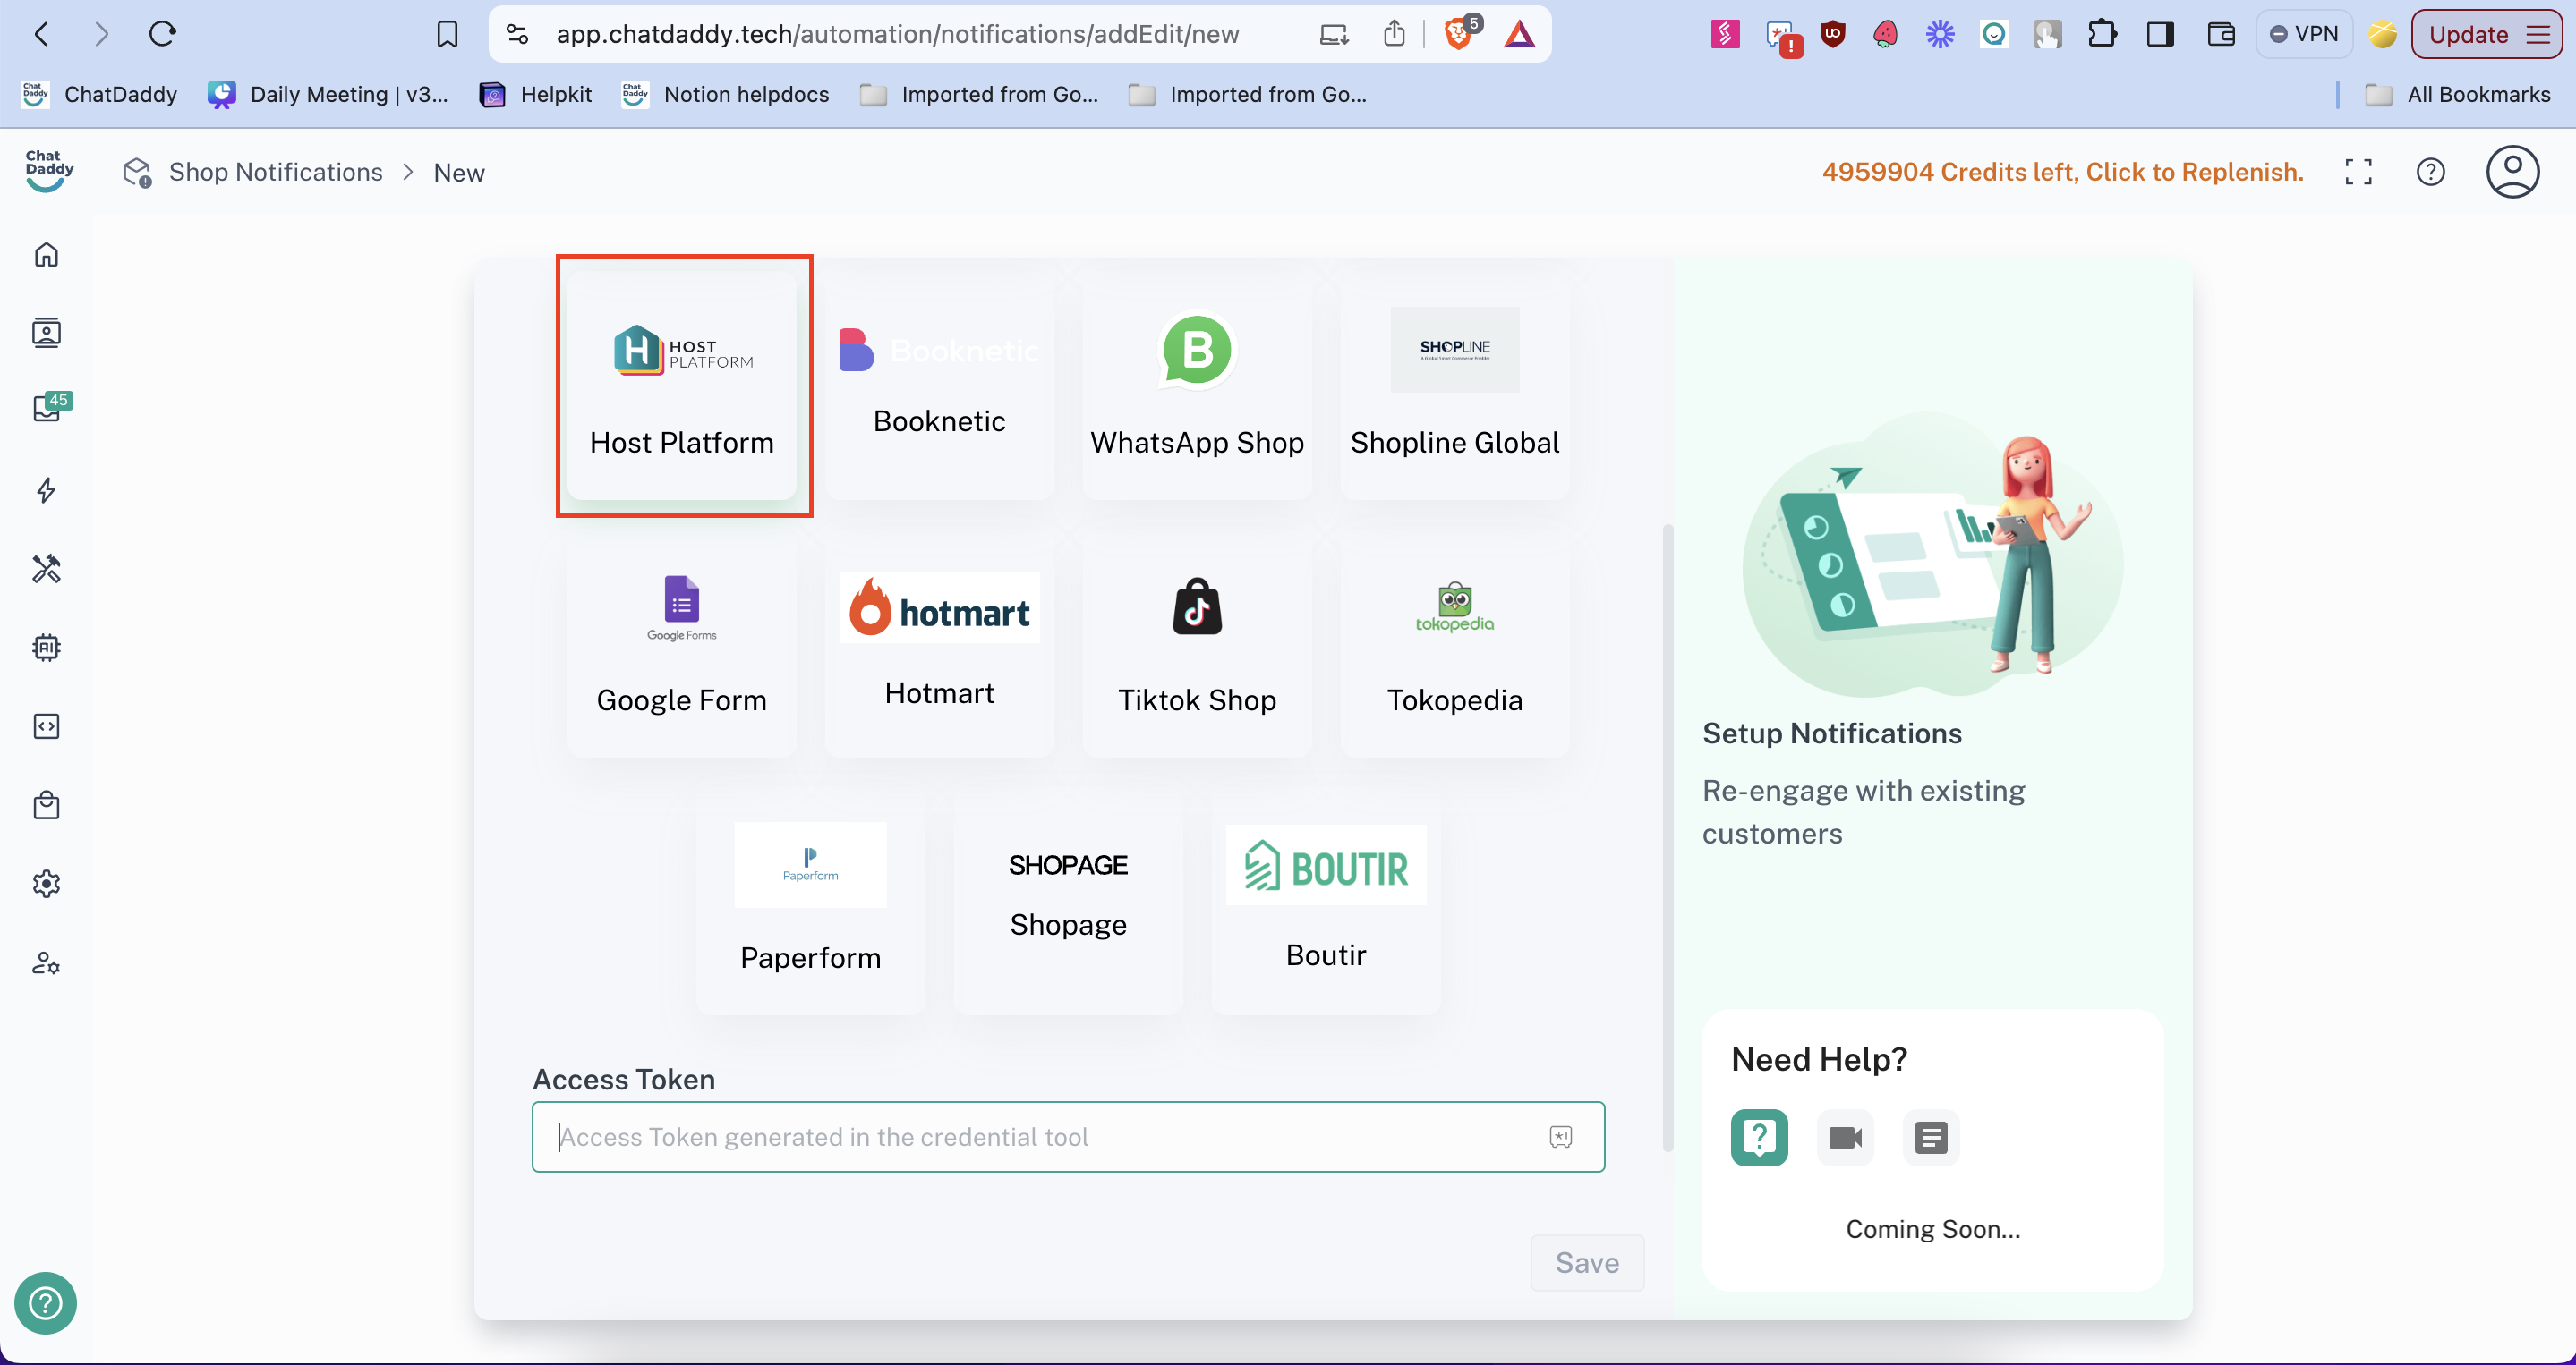The width and height of the screenshot is (2576, 1365).
Task: Open the ChatDaddy bookmark
Action: pos(100,94)
